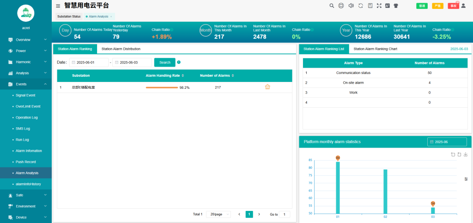Enter fullscreen using the expand arrows icon
This screenshot has width=473, height=223.
[x=379, y=6]
